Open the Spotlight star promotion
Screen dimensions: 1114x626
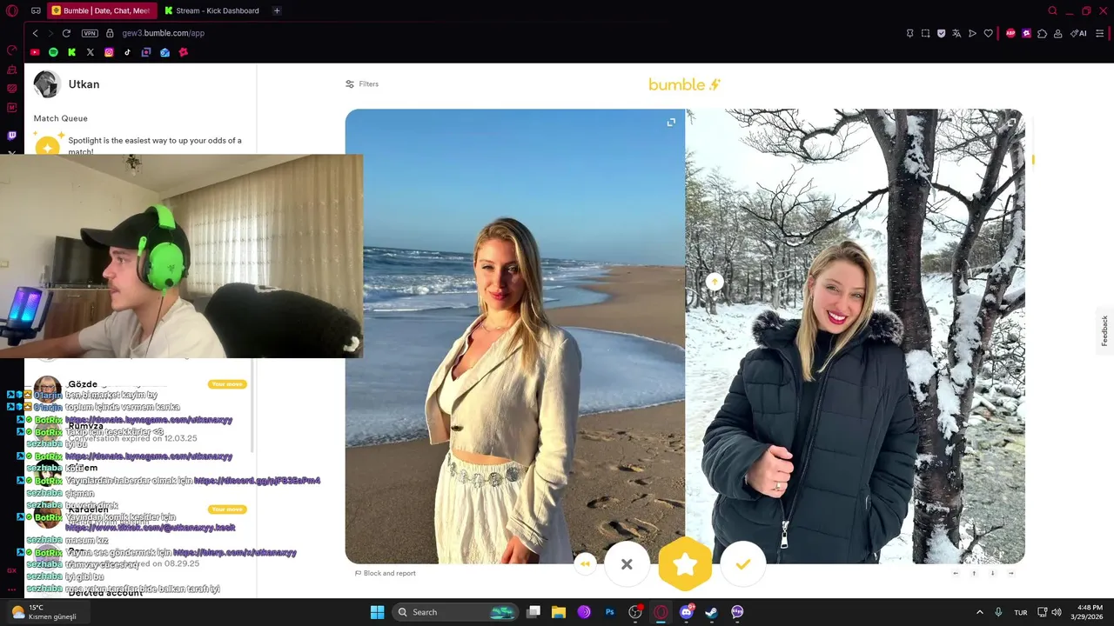click(x=48, y=146)
